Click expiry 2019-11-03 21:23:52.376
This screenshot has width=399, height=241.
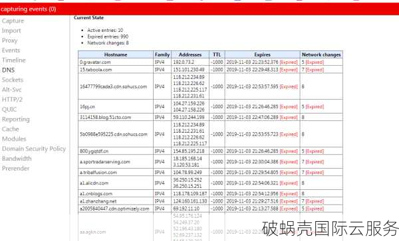click(x=252, y=62)
